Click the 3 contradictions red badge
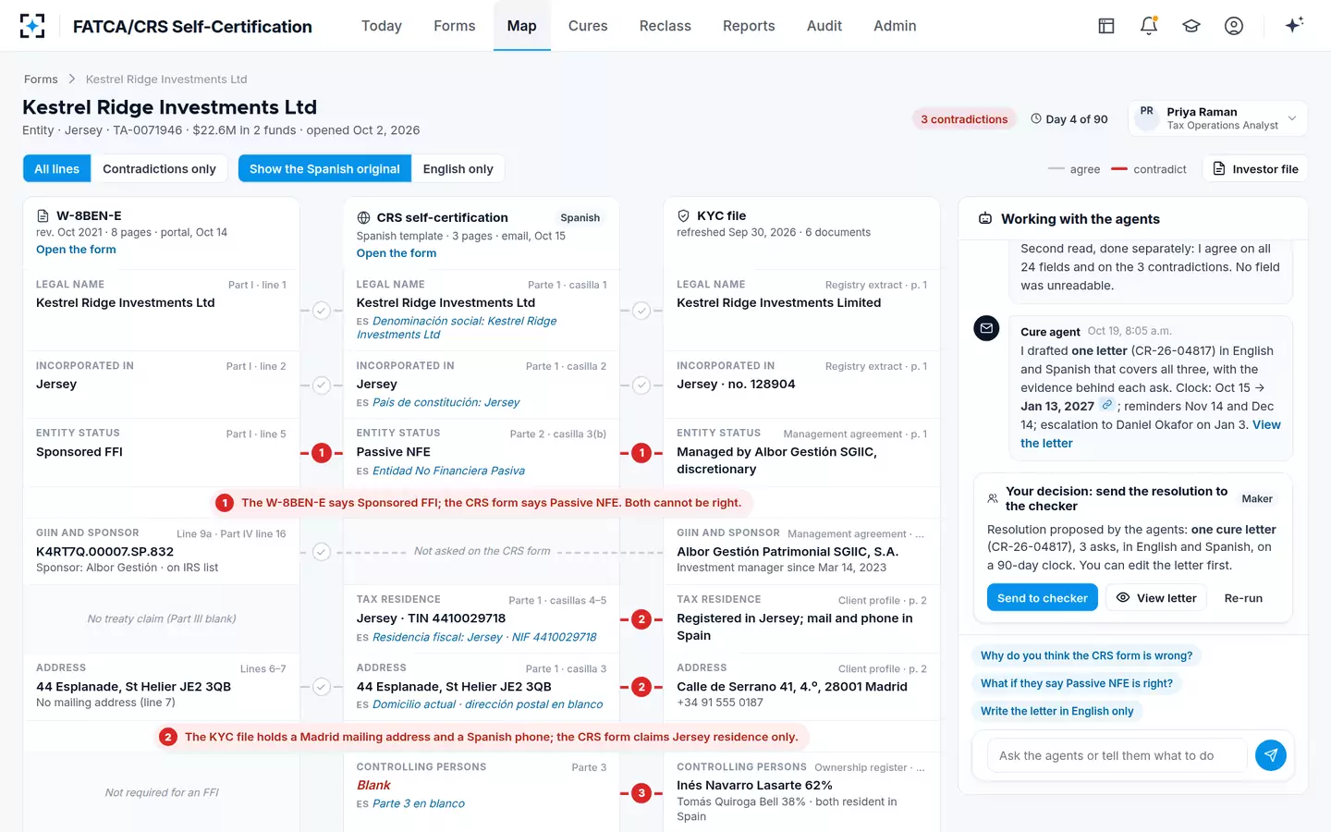The height and width of the screenshot is (832, 1331). coord(964,119)
